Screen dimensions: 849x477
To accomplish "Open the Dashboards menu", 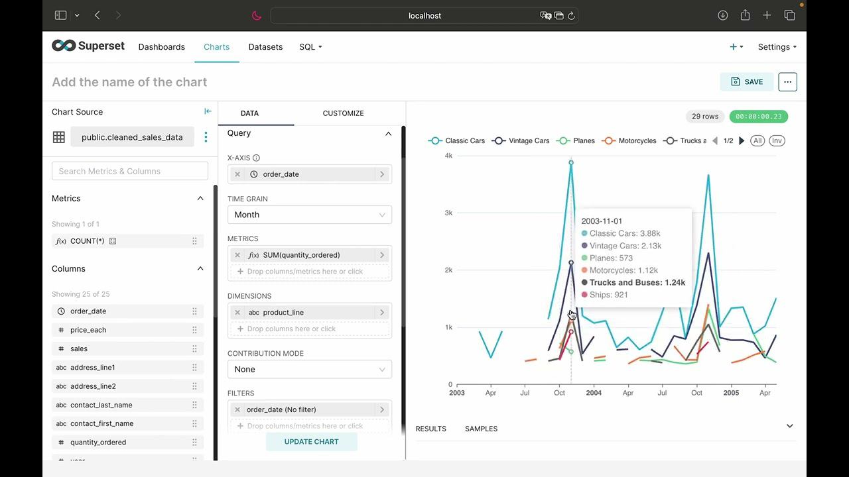I will (x=162, y=47).
